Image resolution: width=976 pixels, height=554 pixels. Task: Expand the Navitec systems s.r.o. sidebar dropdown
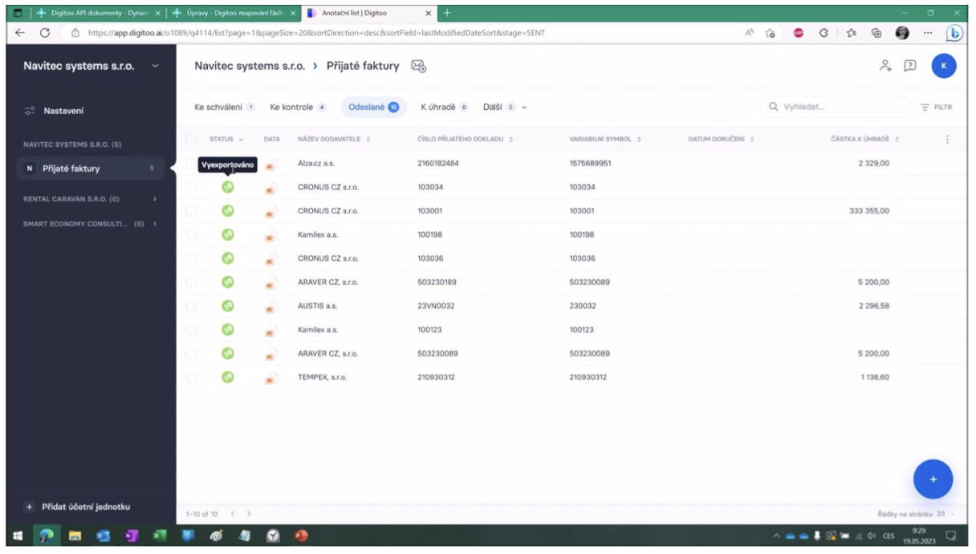coord(155,67)
